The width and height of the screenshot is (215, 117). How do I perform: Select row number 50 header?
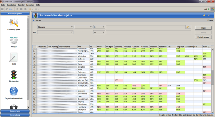[34, 94]
